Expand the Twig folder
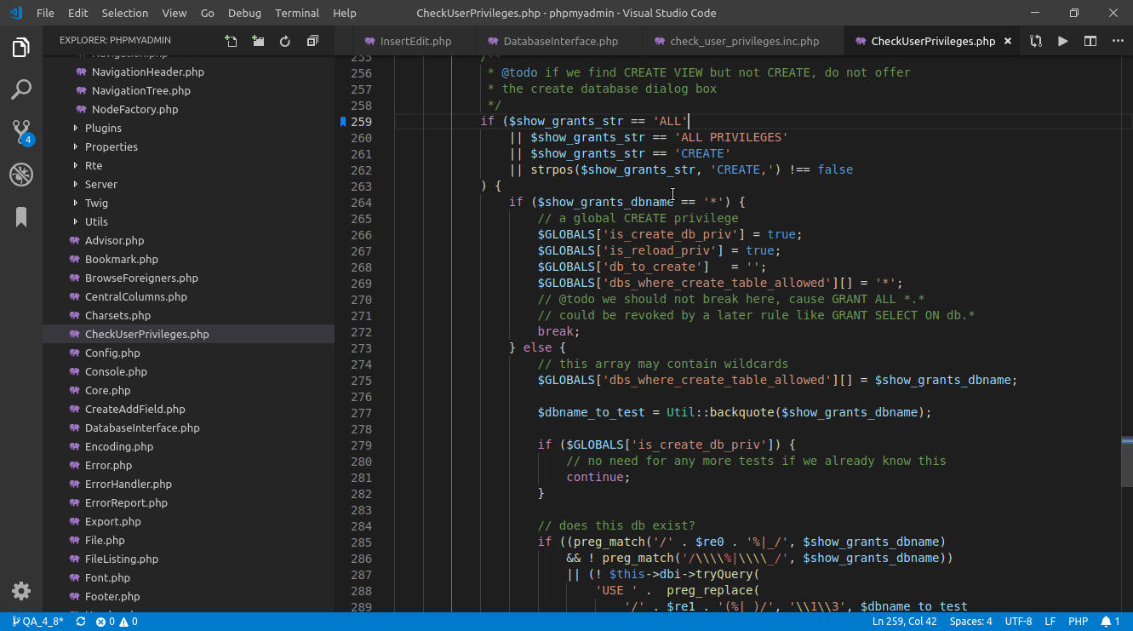The image size is (1133, 631). point(96,203)
